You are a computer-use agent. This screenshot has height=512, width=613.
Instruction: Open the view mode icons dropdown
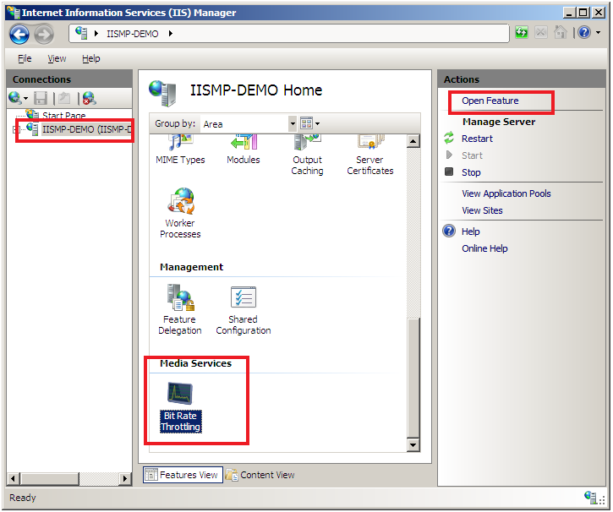[310, 124]
